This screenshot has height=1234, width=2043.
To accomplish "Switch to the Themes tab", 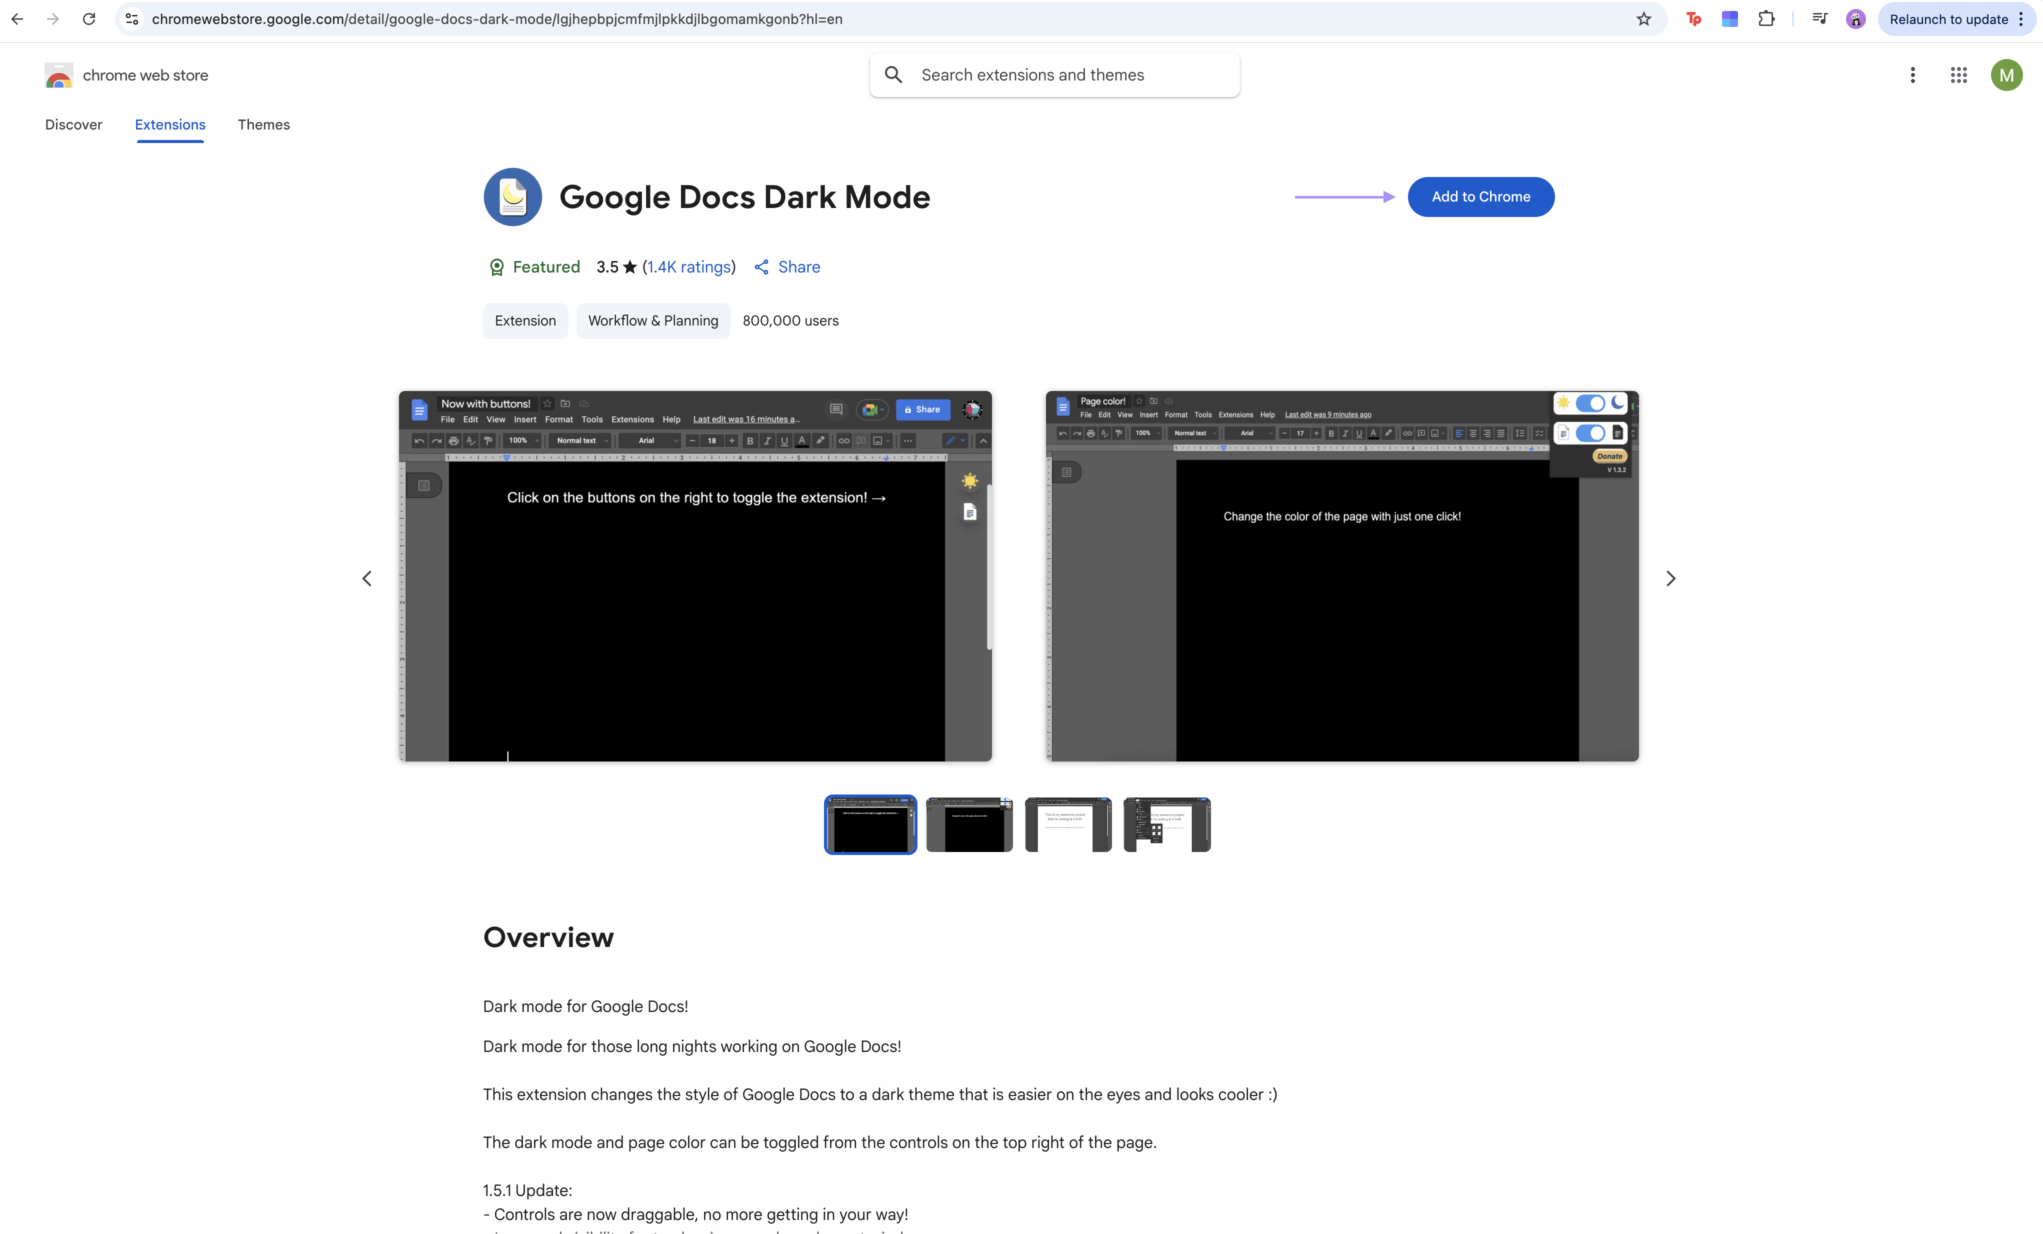I will coord(263,124).
